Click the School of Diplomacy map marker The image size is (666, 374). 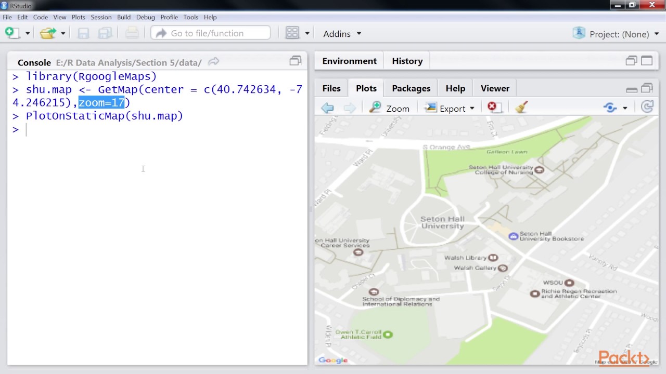(x=374, y=292)
